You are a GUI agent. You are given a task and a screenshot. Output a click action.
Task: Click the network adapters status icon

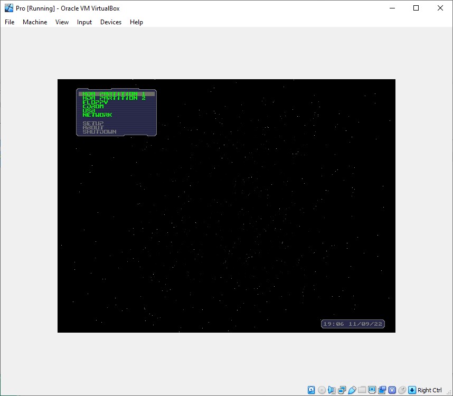[x=342, y=390]
